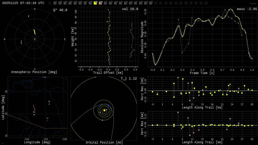The height and width of the screenshot is (145, 258).
Task: Click the Horz Res [km] axis label
Action: tap(142, 89)
